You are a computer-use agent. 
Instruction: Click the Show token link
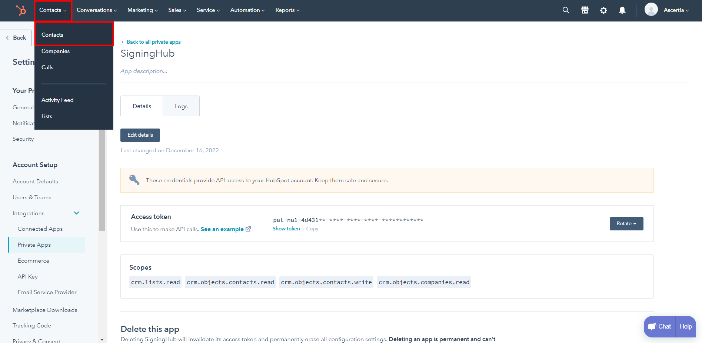pyautogui.click(x=286, y=229)
